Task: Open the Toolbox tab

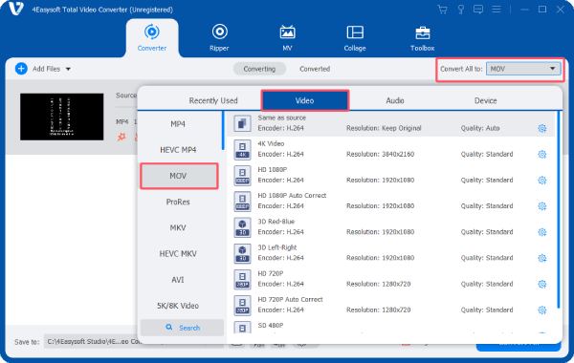Action: (423, 38)
